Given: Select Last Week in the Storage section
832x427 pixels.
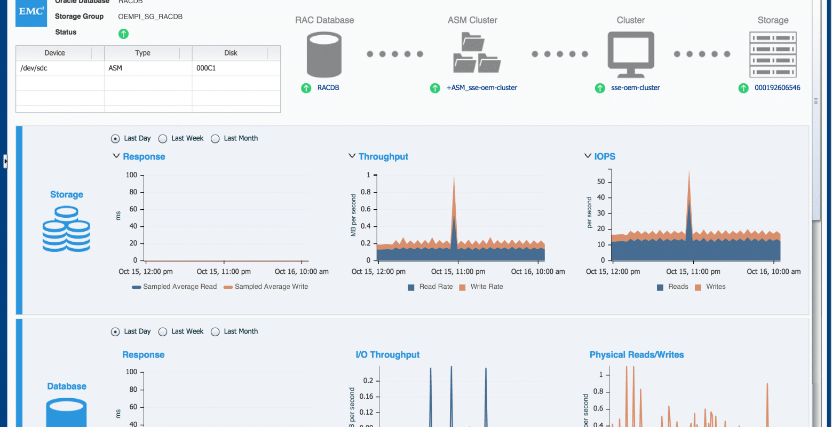Looking at the screenshot, I should tap(163, 139).
